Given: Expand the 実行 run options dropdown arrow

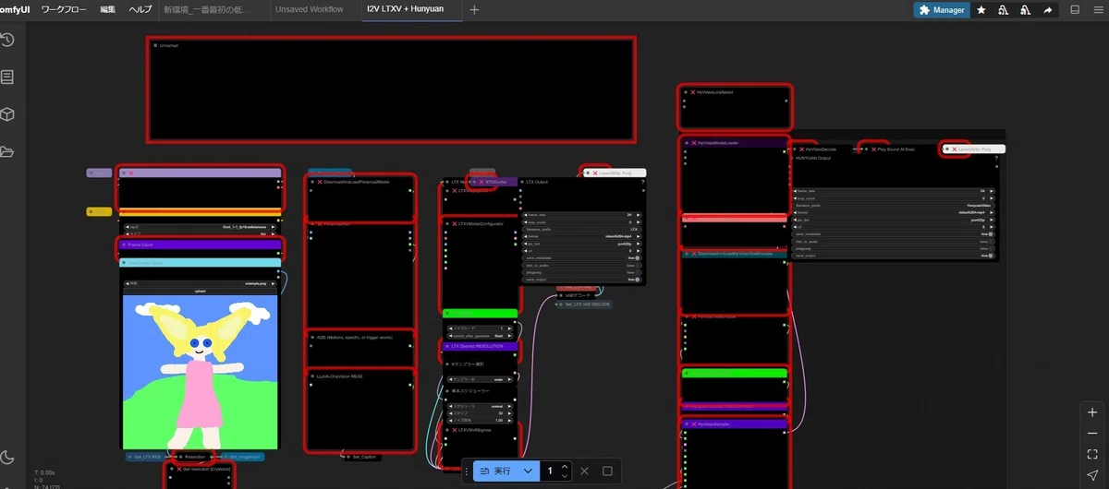Looking at the screenshot, I should point(528,471).
